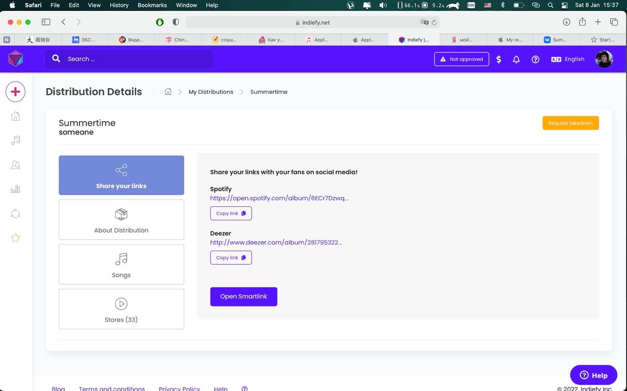Open Control Center in the menu bar

point(564,5)
